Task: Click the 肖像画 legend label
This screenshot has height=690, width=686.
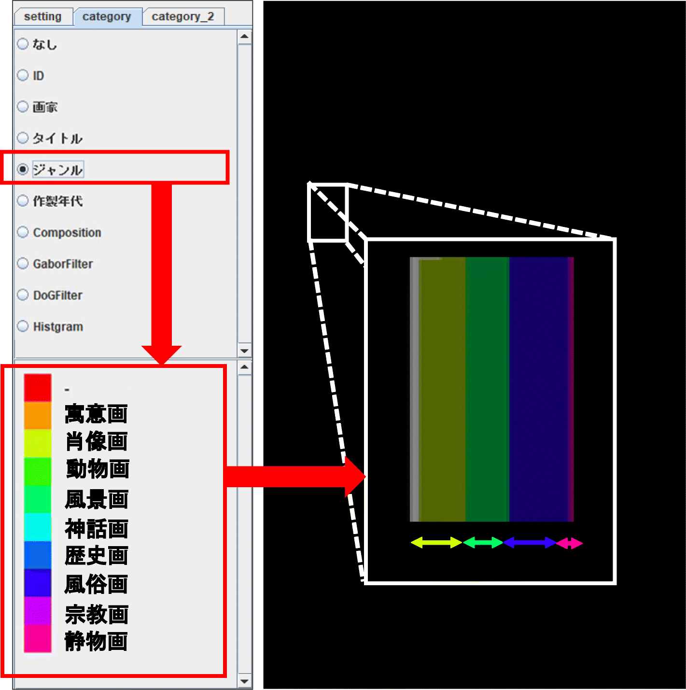Action: tap(97, 441)
